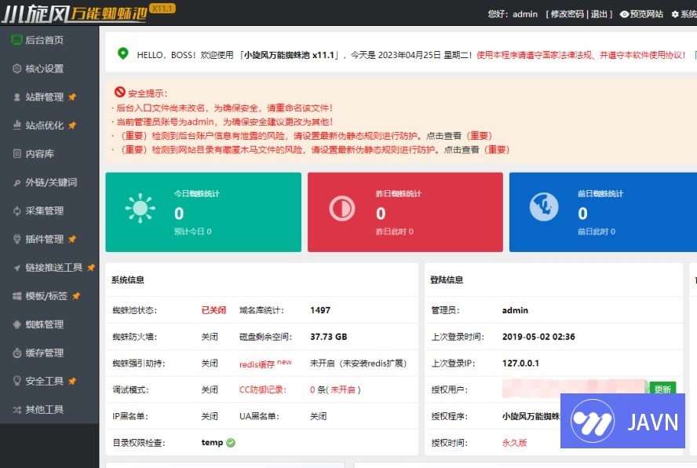Image resolution: width=697 pixels, height=468 pixels.
Task: Click the gear 系统 item in header
Action: (x=684, y=14)
